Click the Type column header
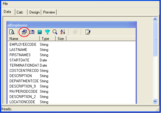161x113 pixels. pyautogui.click(x=47, y=39)
